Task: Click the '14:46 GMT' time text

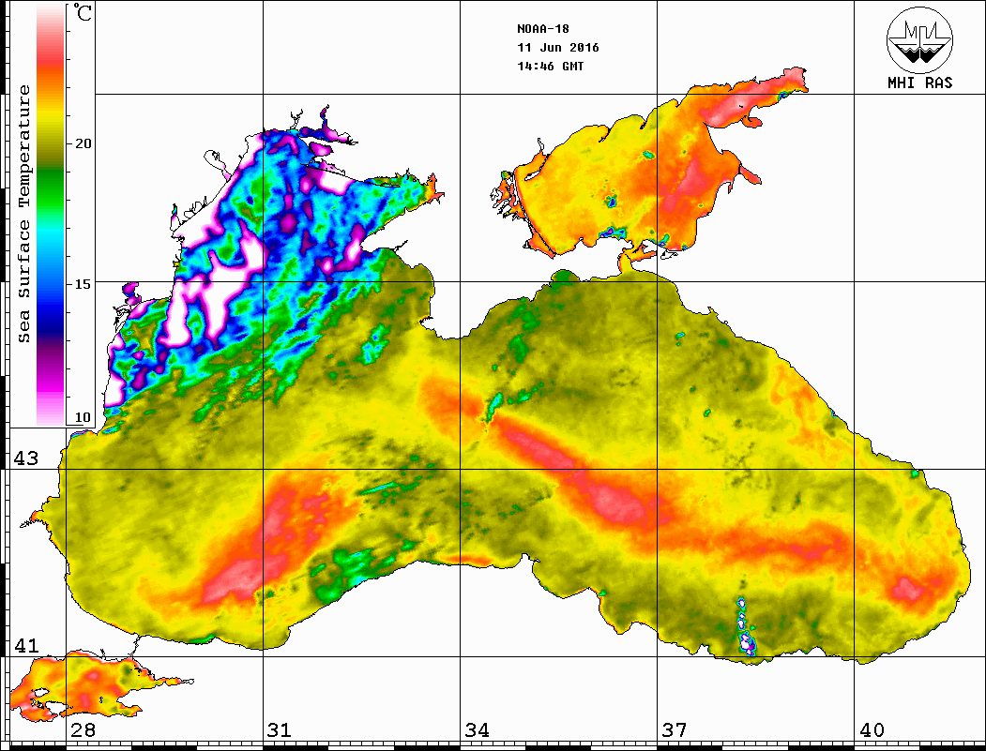Action: pos(551,66)
